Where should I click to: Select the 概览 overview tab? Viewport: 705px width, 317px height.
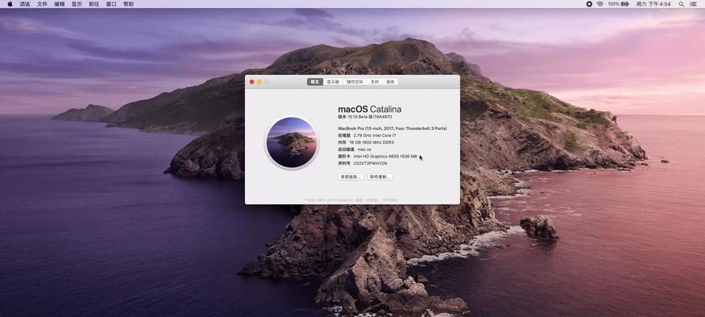click(x=315, y=82)
